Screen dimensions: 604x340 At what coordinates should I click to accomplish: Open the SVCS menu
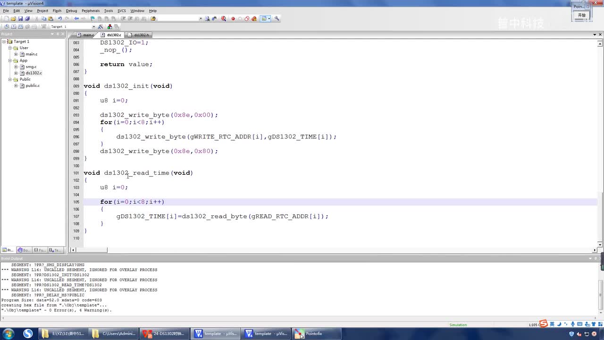(122, 11)
